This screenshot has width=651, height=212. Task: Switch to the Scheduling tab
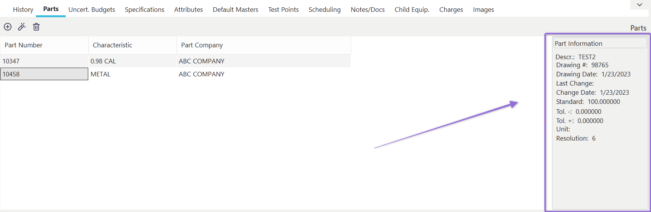pos(325,10)
